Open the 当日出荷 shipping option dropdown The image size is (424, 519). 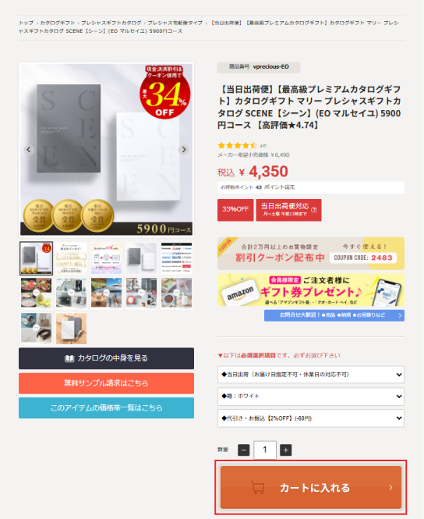pyautogui.click(x=311, y=375)
